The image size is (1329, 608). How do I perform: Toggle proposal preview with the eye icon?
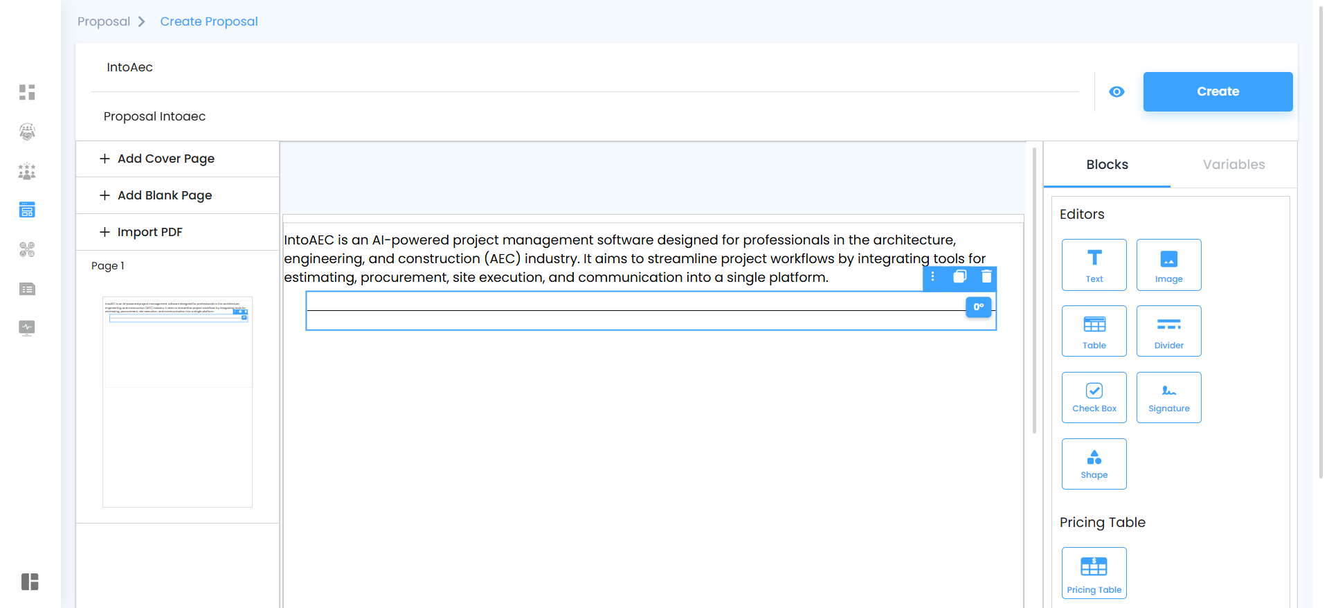coord(1116,91)
